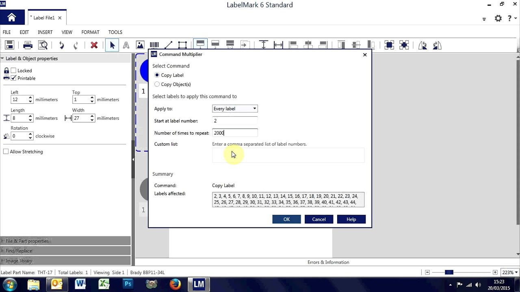520x292 pixels.
Task: Open Excel from the taskbar
Action: tap(104, 284)
